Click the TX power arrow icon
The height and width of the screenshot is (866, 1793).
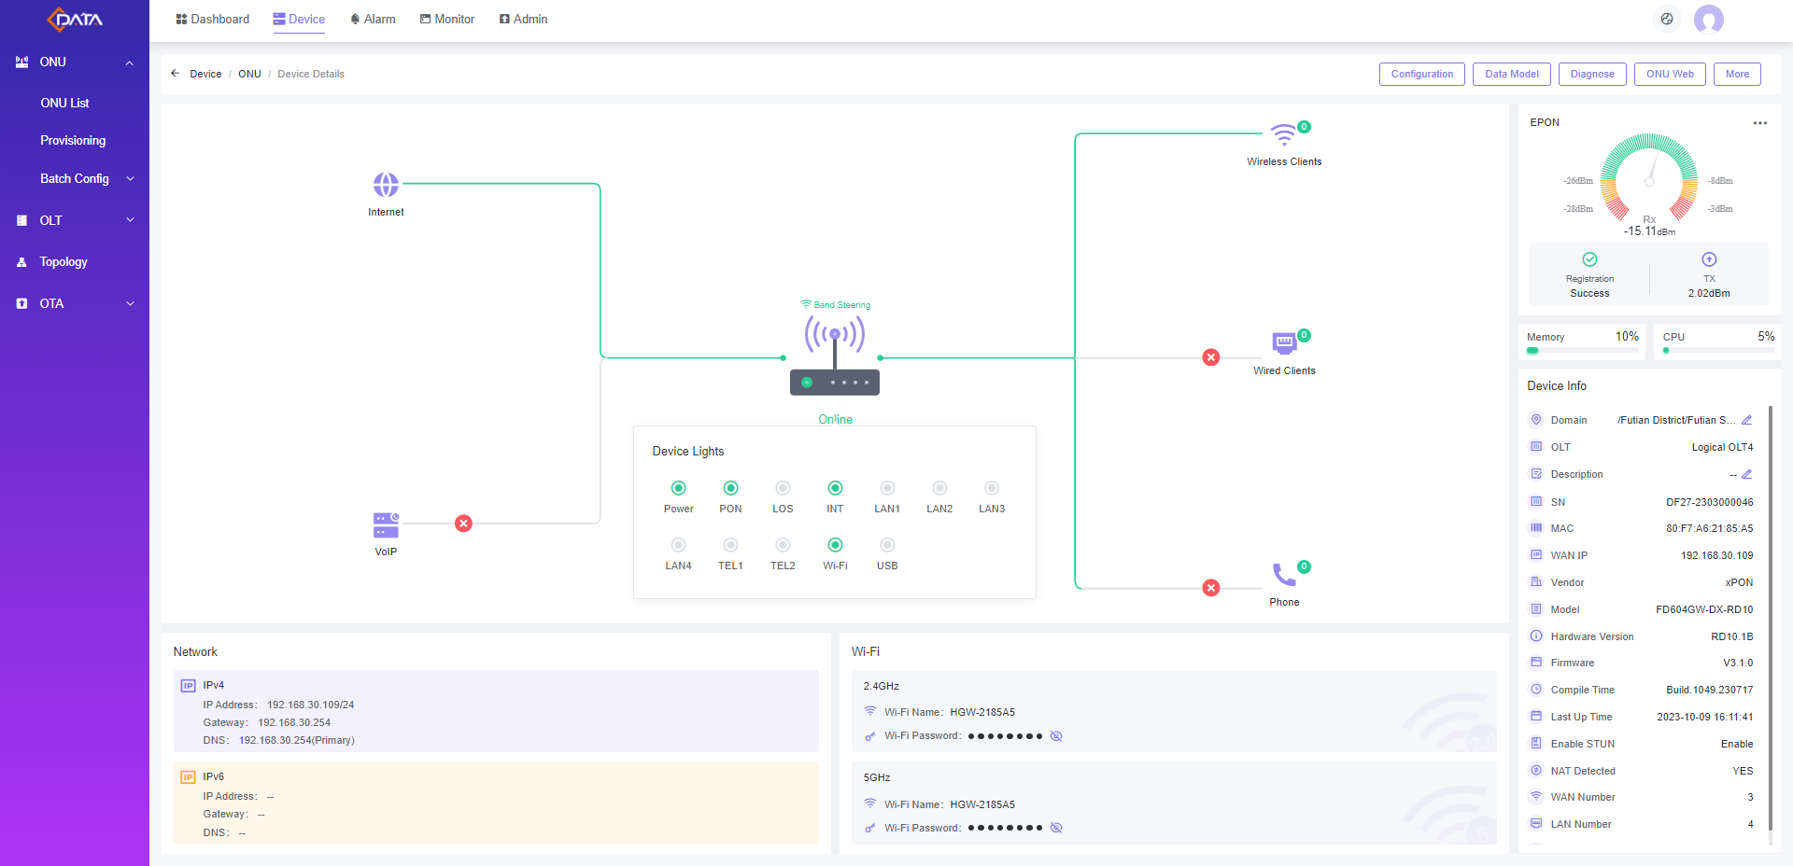point(1709,259)
